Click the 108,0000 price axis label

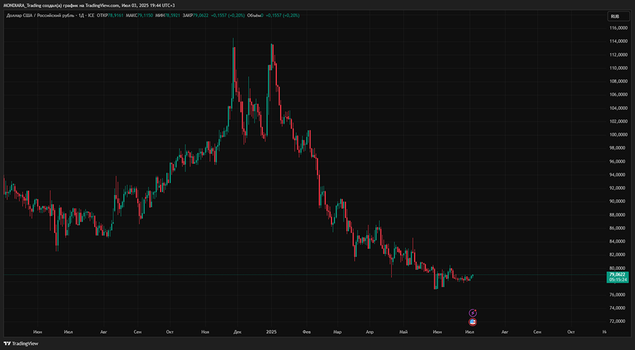[618, 81]
